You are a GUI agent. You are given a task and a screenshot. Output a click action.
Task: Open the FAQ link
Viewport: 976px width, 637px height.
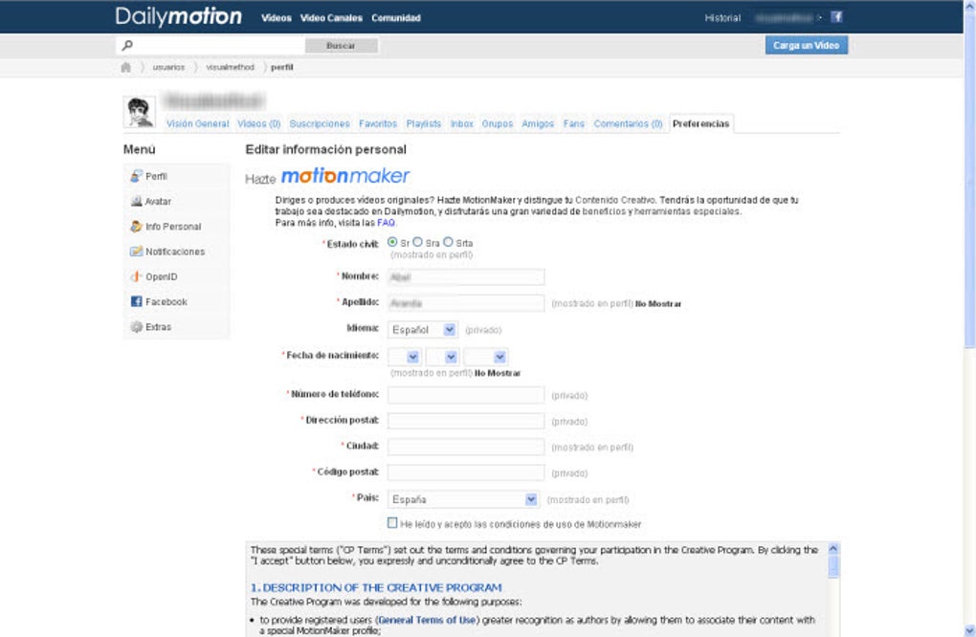(386, 223)
